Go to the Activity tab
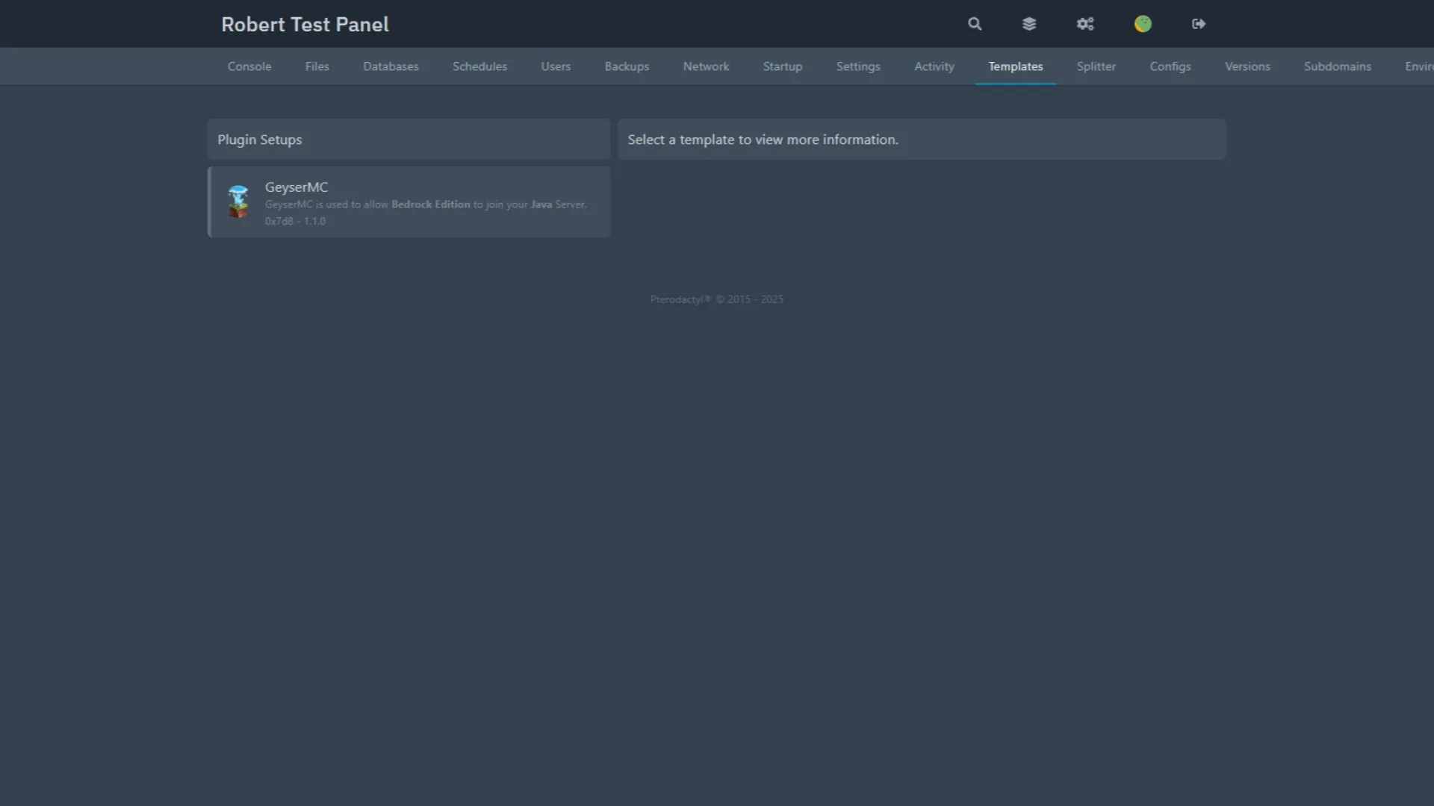This screenshot has height=806, width=1434. (x=934, y=66)
